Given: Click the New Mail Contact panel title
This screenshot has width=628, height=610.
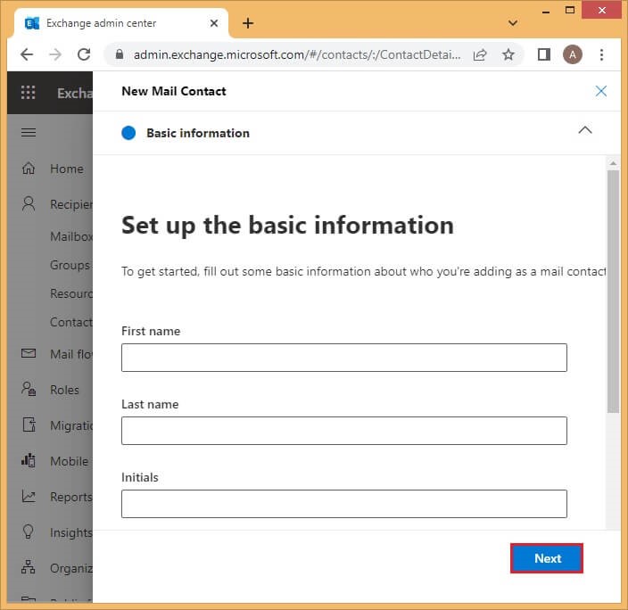Looking at the screenshot, I should pyautogui.click(x=174, y=91).
